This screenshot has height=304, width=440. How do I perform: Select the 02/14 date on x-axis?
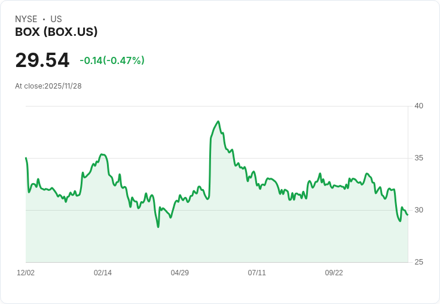[x=103, y=273]
